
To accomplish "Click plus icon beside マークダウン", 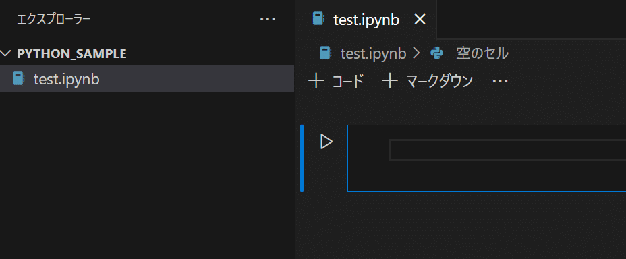I will pos(390,81).
